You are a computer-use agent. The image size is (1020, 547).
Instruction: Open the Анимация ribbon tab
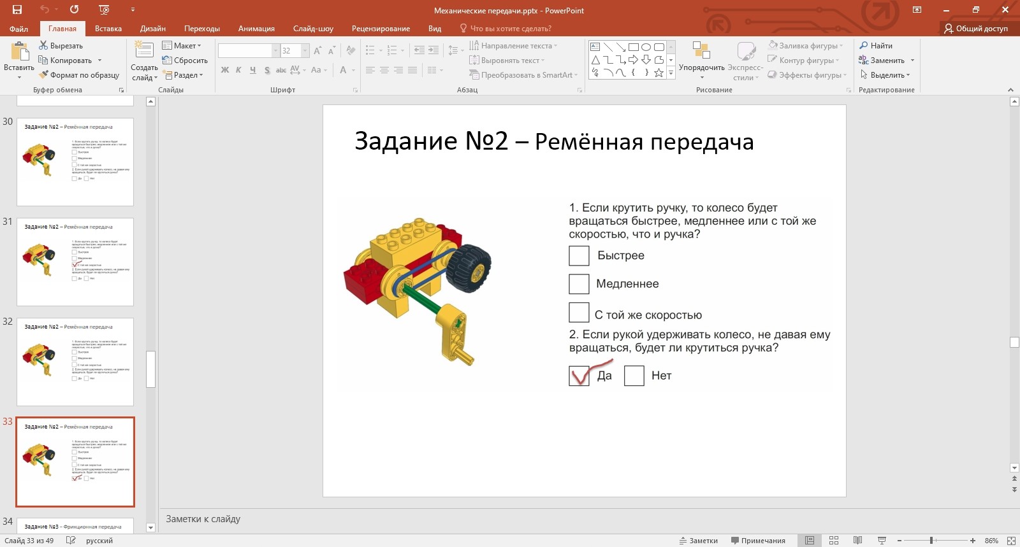click(256, 29)
